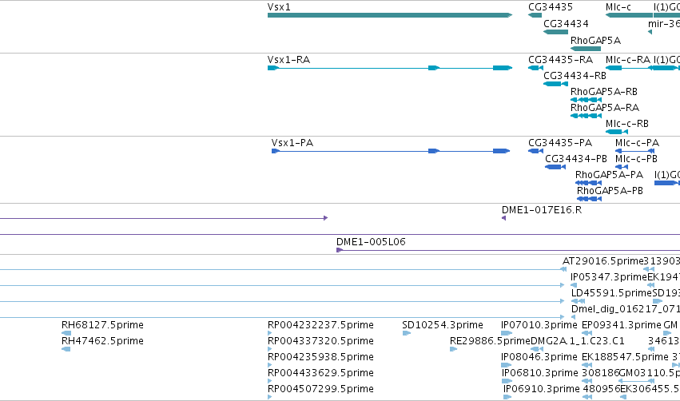Image resolution: width=680 pixels, height=401 pixels.
Task: Select the Mlc-c-PA protein label
Action: tap(637, 143)
